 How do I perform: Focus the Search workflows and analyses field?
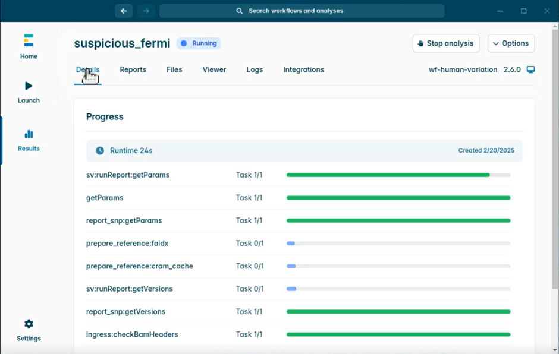point(302,11)
